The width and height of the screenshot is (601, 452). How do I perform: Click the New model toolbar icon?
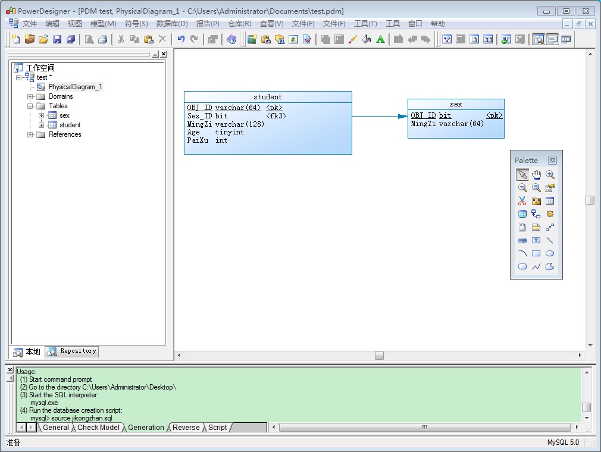point(15,39)
